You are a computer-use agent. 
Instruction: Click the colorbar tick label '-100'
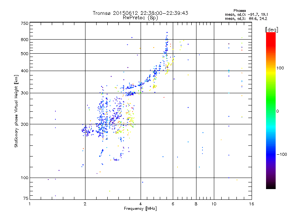282,154
